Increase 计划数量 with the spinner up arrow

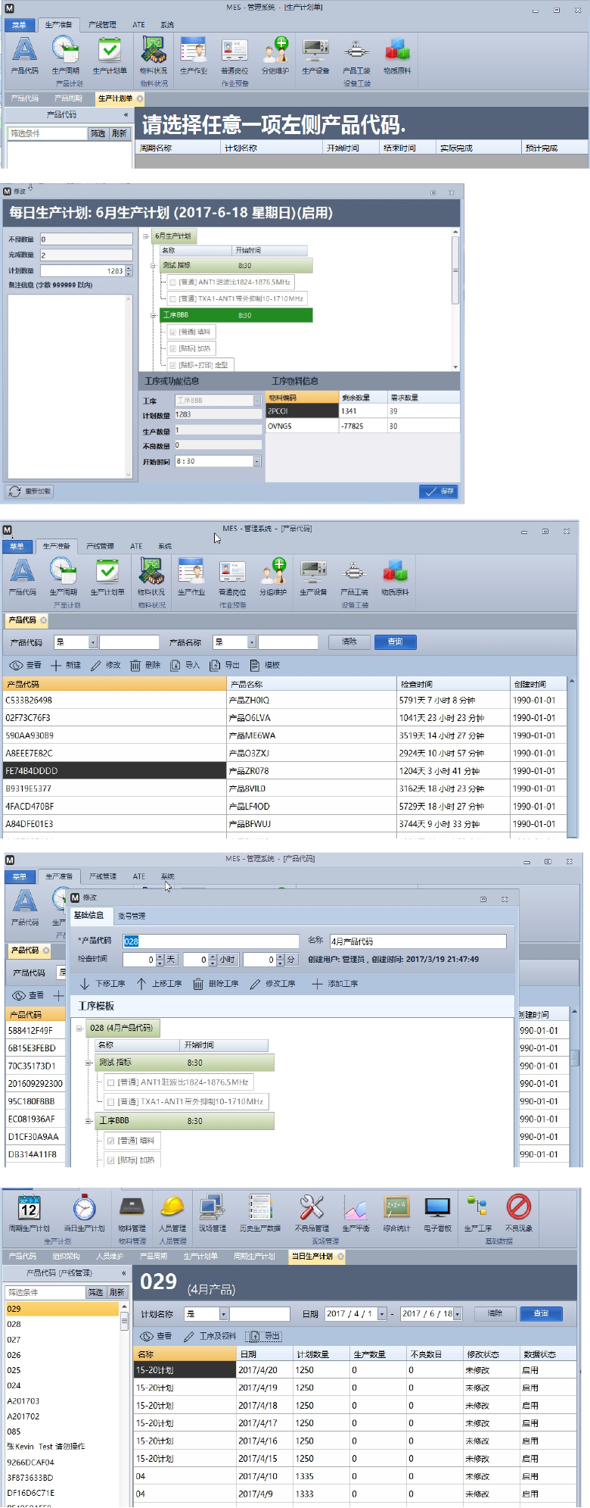(129, 268)
